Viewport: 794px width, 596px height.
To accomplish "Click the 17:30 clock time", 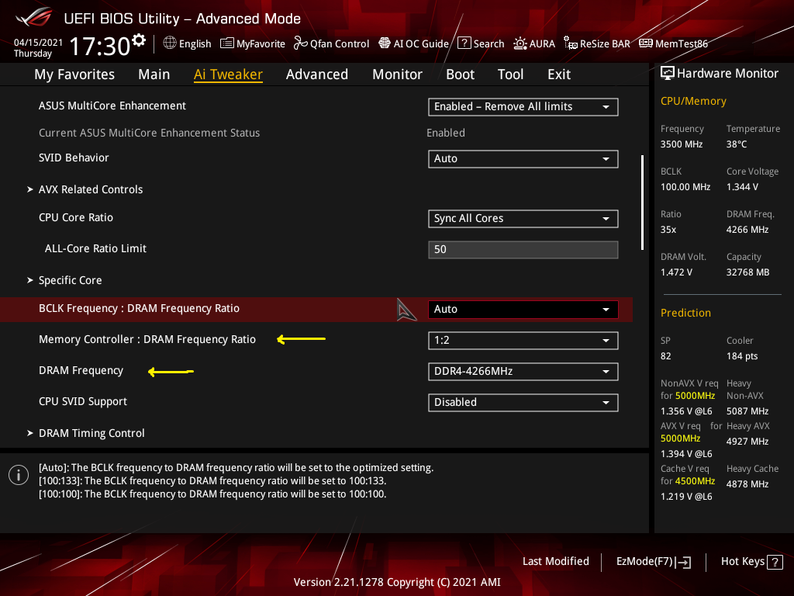I will pyautogui.click(x=100, y=46).
